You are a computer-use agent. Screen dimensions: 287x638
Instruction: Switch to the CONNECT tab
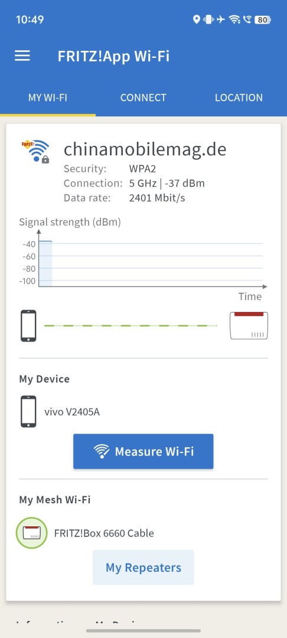click(143, 97)
